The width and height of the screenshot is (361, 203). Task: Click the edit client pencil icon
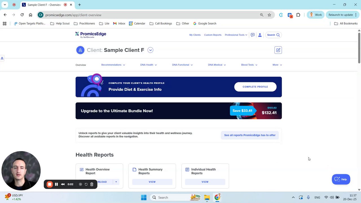tap(278, 50)
